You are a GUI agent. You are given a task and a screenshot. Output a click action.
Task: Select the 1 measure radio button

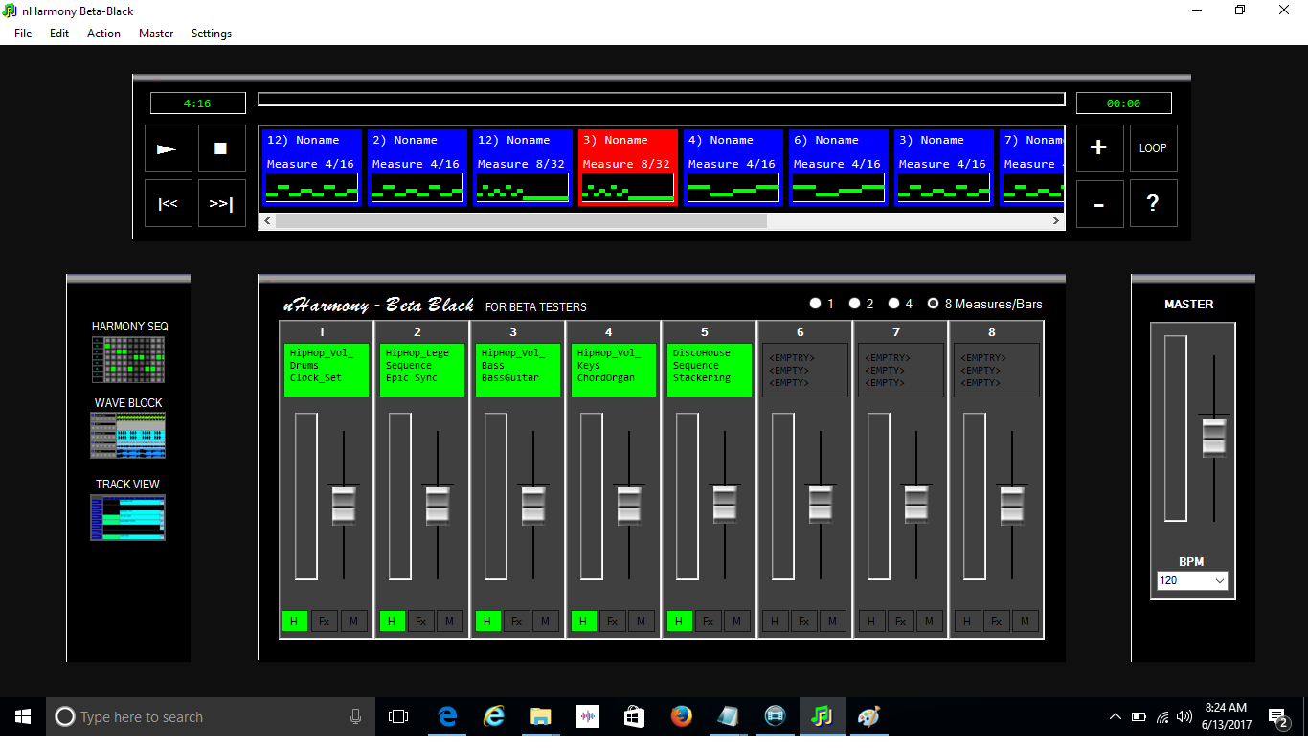(x=816, y=304)
